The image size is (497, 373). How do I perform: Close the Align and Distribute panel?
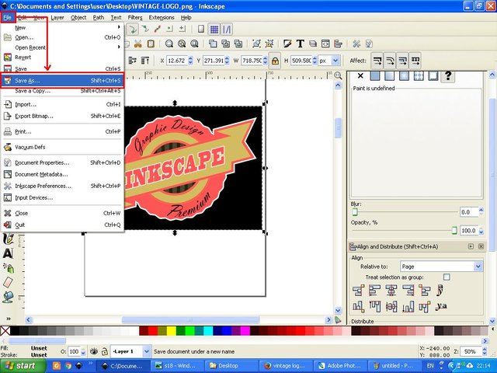point(481,246)
